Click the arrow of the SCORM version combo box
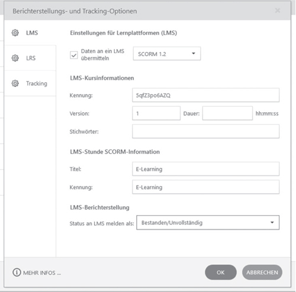The height and width of the screenshot is (292, 296). pyautogui.click(x=194, y=53)
